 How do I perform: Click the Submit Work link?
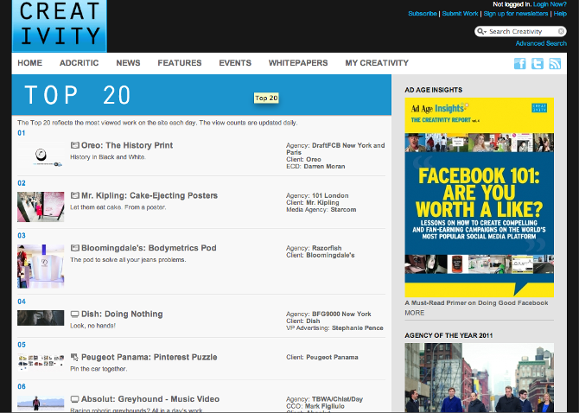click(460, 14)
